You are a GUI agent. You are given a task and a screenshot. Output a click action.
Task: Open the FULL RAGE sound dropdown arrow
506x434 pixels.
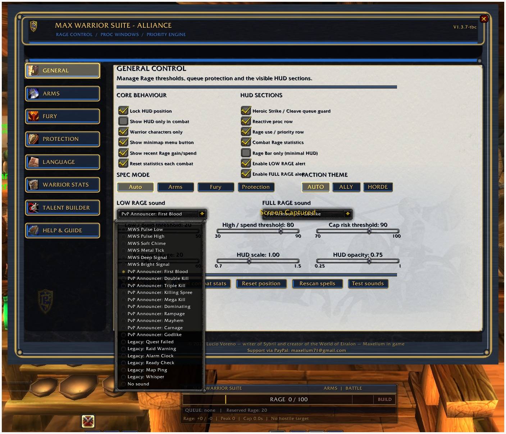click(x=347, y=214)
